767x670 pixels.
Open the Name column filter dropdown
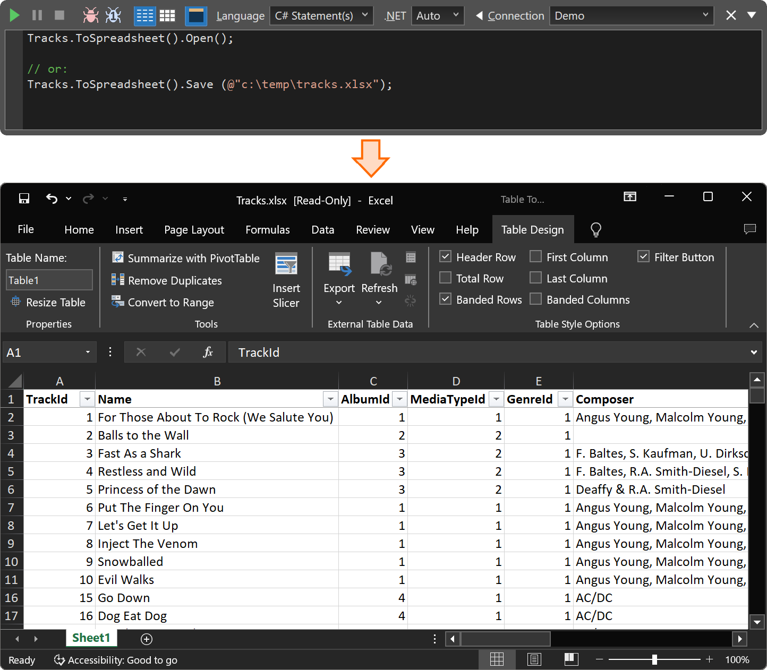[x=330, y=399]
